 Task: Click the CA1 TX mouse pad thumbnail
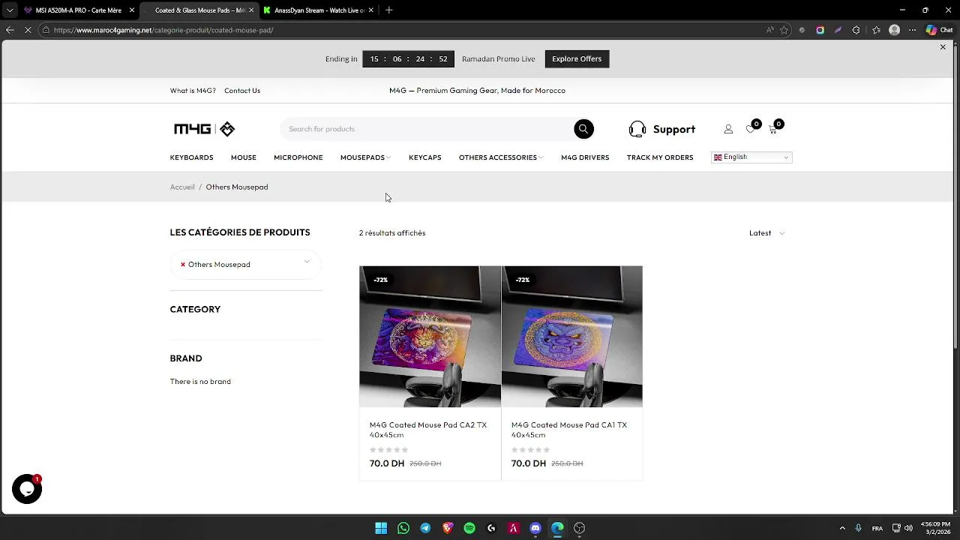(x=571, y=337)
